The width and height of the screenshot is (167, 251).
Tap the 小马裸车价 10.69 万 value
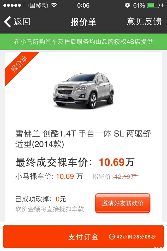point(69,176)
